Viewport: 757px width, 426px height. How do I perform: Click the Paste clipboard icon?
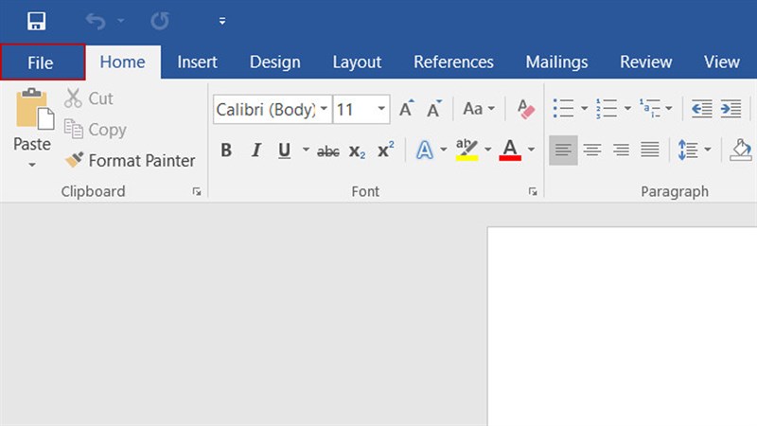(35, 110)
